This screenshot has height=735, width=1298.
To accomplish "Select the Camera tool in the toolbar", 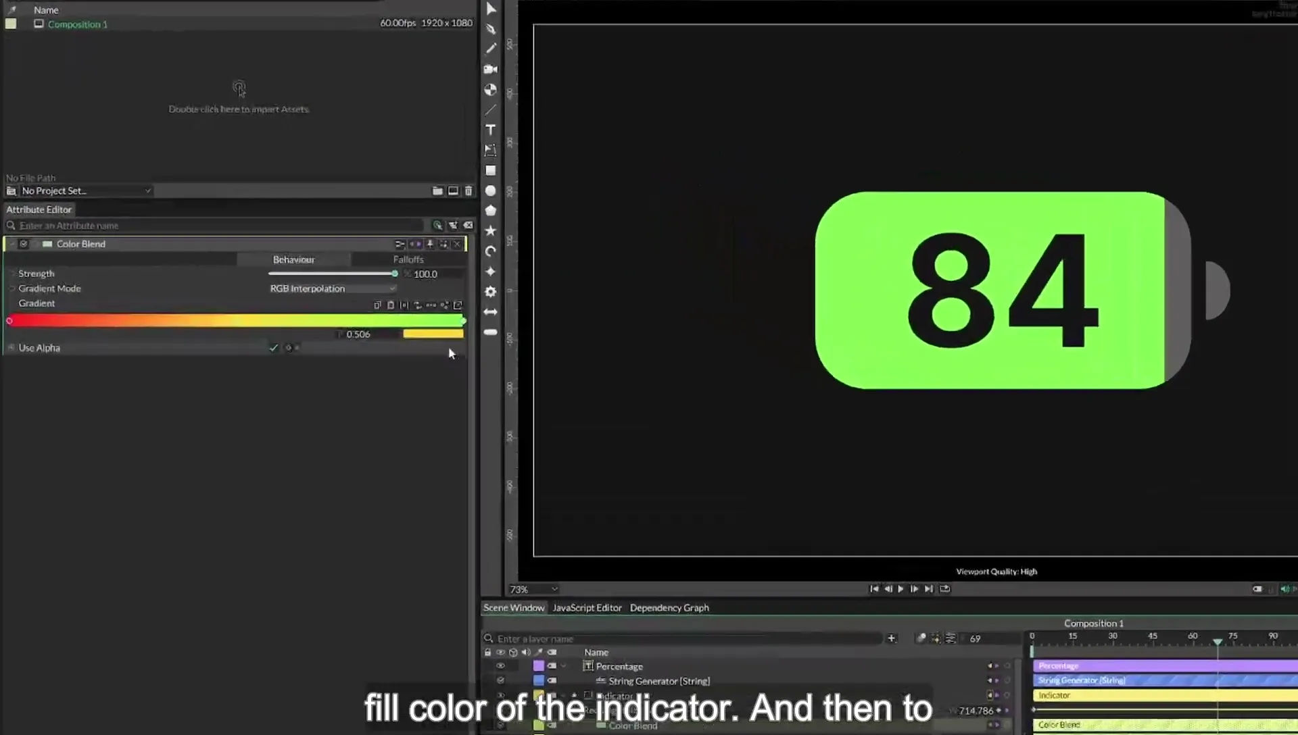I will click(491, 69).
